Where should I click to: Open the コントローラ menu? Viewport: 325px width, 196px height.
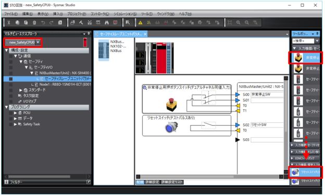tap(99, 14)
